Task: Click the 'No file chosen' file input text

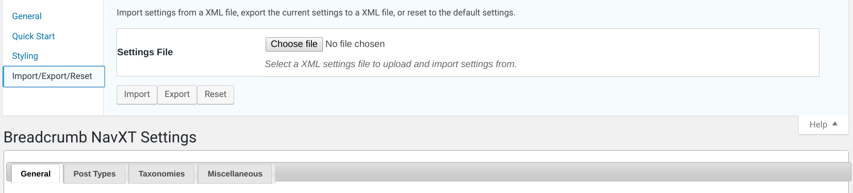Action: click(355, 44)
